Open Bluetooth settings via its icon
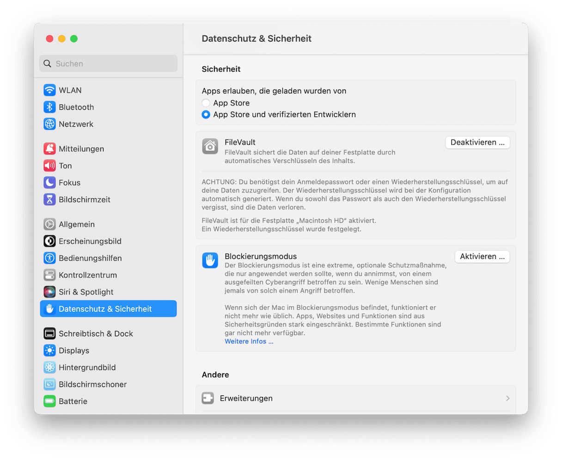The image size is (562, 459). click(49, 107)
